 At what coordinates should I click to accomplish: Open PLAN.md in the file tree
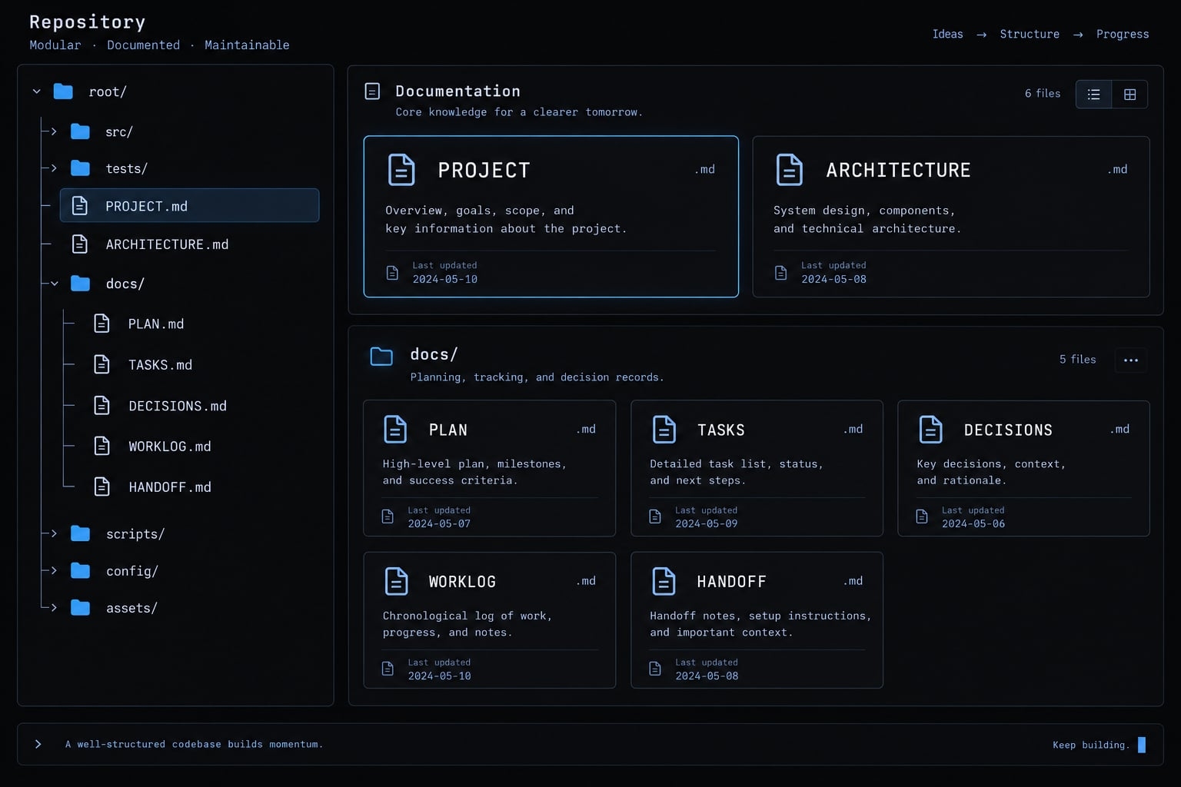tap(156, 324)
